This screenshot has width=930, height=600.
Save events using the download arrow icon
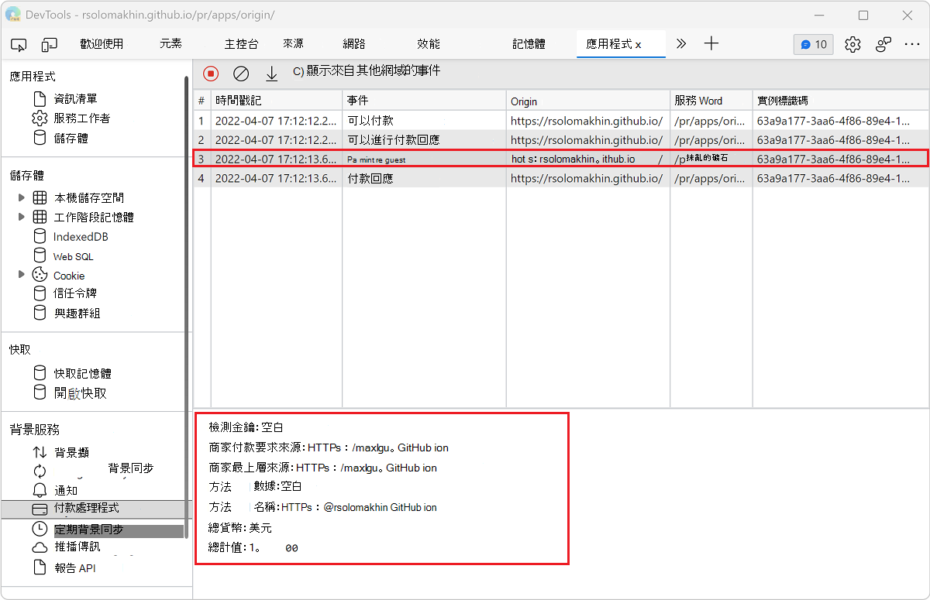click(270, 73)
